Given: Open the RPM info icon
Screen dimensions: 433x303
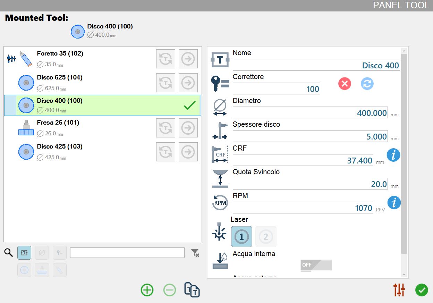Looking at the screenshot, I should (x=393, y=202).
